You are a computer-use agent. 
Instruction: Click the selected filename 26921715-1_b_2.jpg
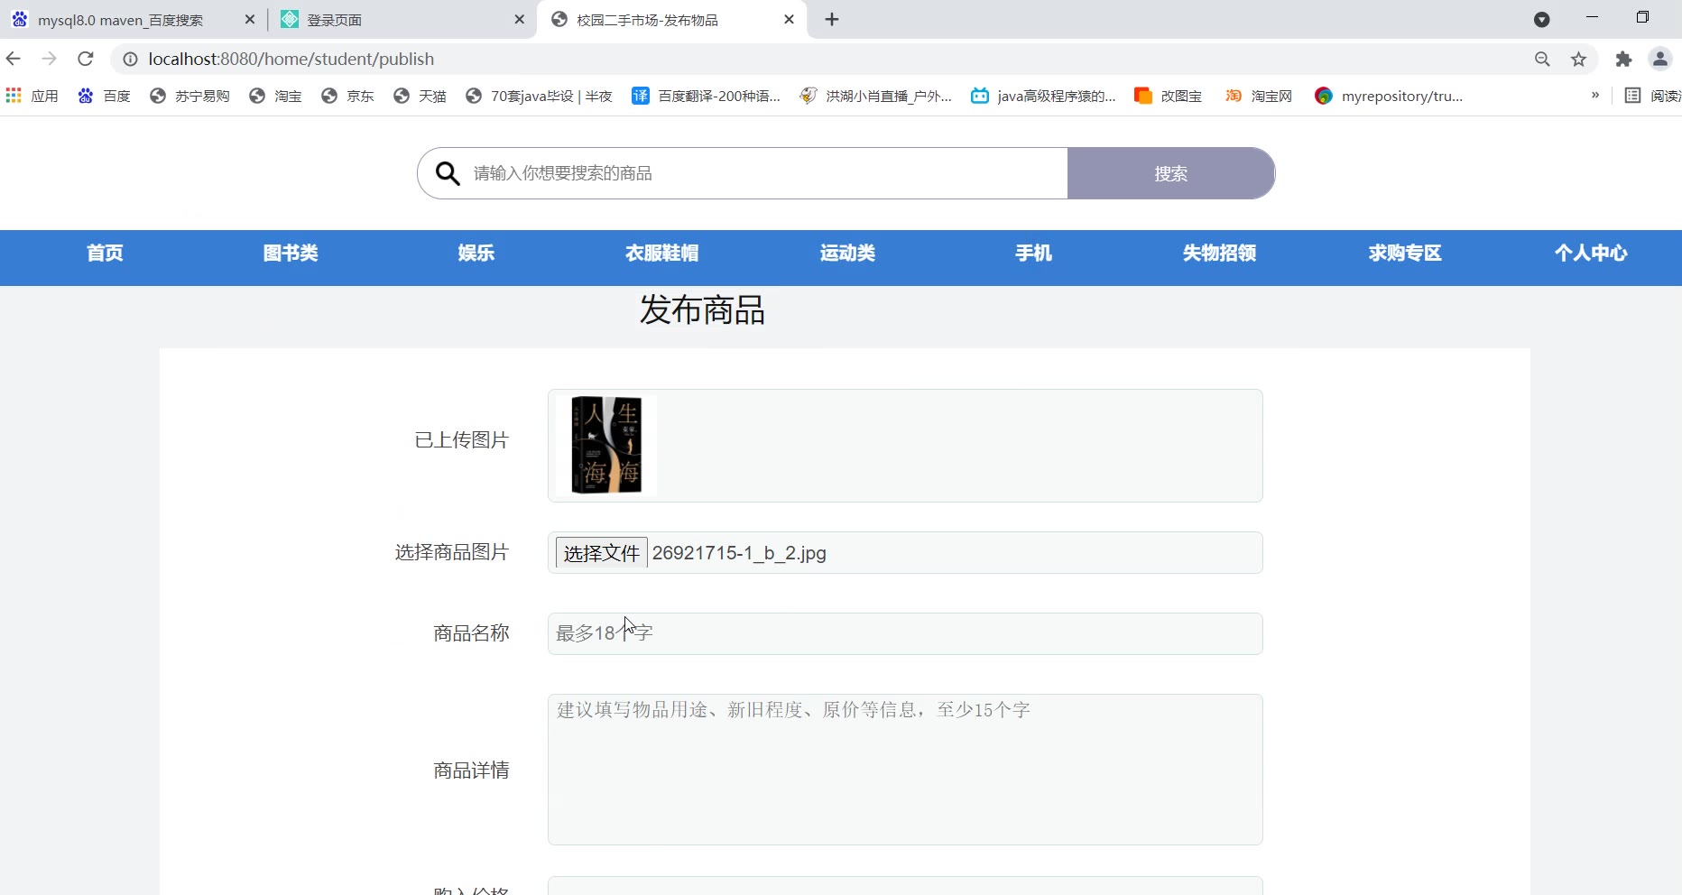[x=739, y=553]
